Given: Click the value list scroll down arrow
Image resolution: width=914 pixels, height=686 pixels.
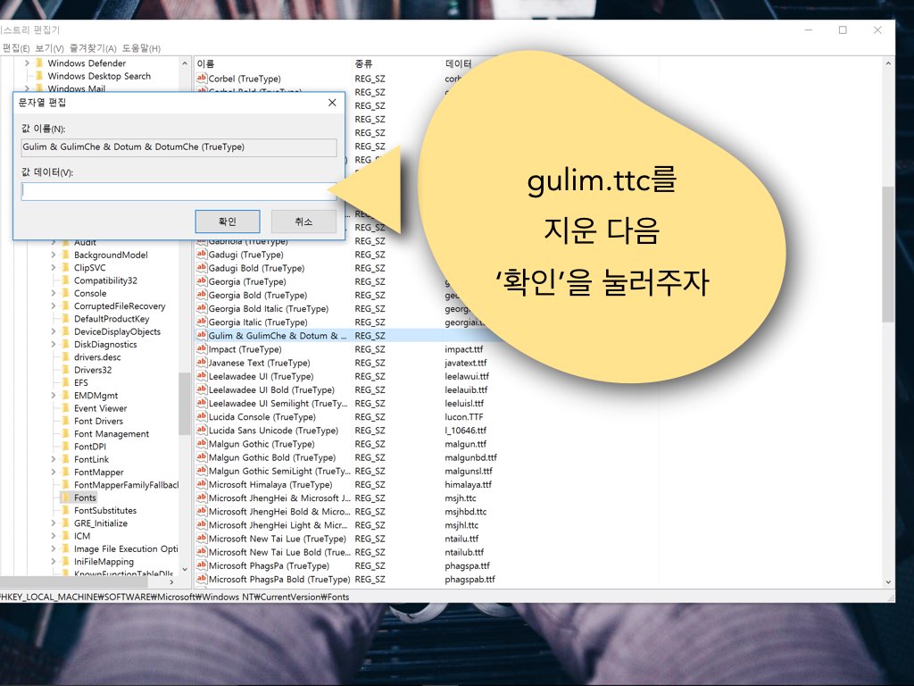Looking at the screenshot, I should tap(888, 581).
